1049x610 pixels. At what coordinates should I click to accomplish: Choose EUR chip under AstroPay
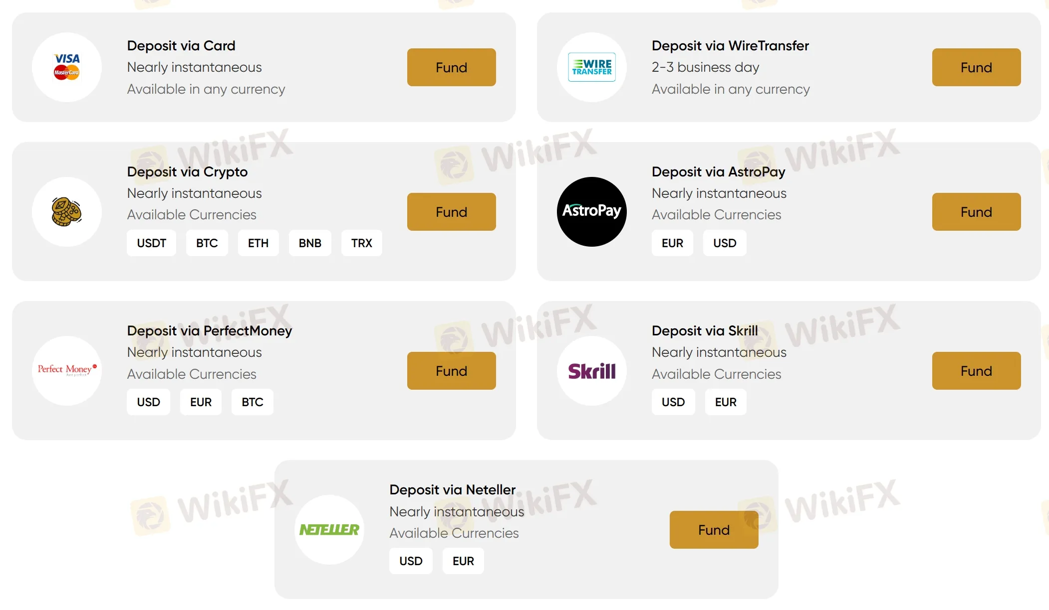(x=672, y=243)
